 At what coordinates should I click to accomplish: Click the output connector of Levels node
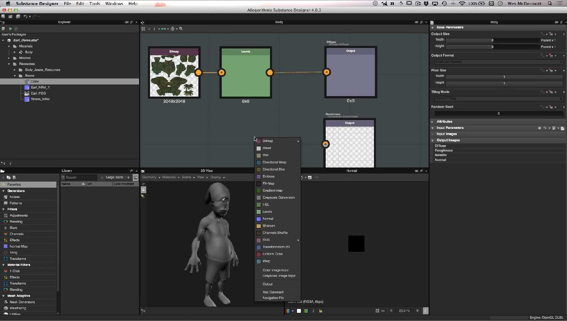(270, 72)
